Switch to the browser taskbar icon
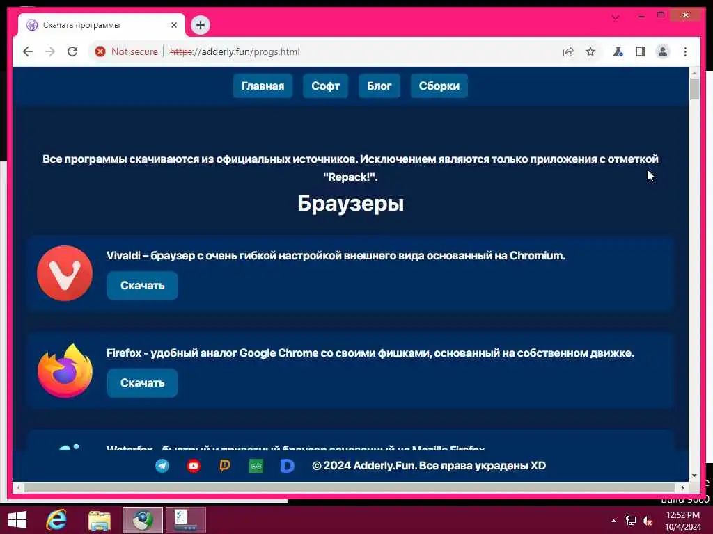This screenshot has width=713, height=534. (x=142, y=520)
